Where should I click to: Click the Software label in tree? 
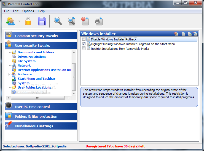click(x=25, y=74)
